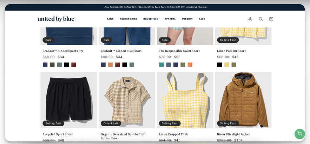Open the HOUSEHOLD menu

(x=151, y=19)
